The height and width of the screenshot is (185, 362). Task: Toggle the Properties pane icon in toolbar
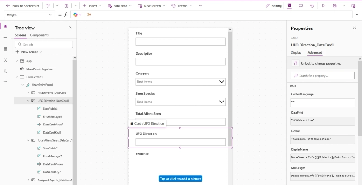pyautogui.click(x=290, y=6)
